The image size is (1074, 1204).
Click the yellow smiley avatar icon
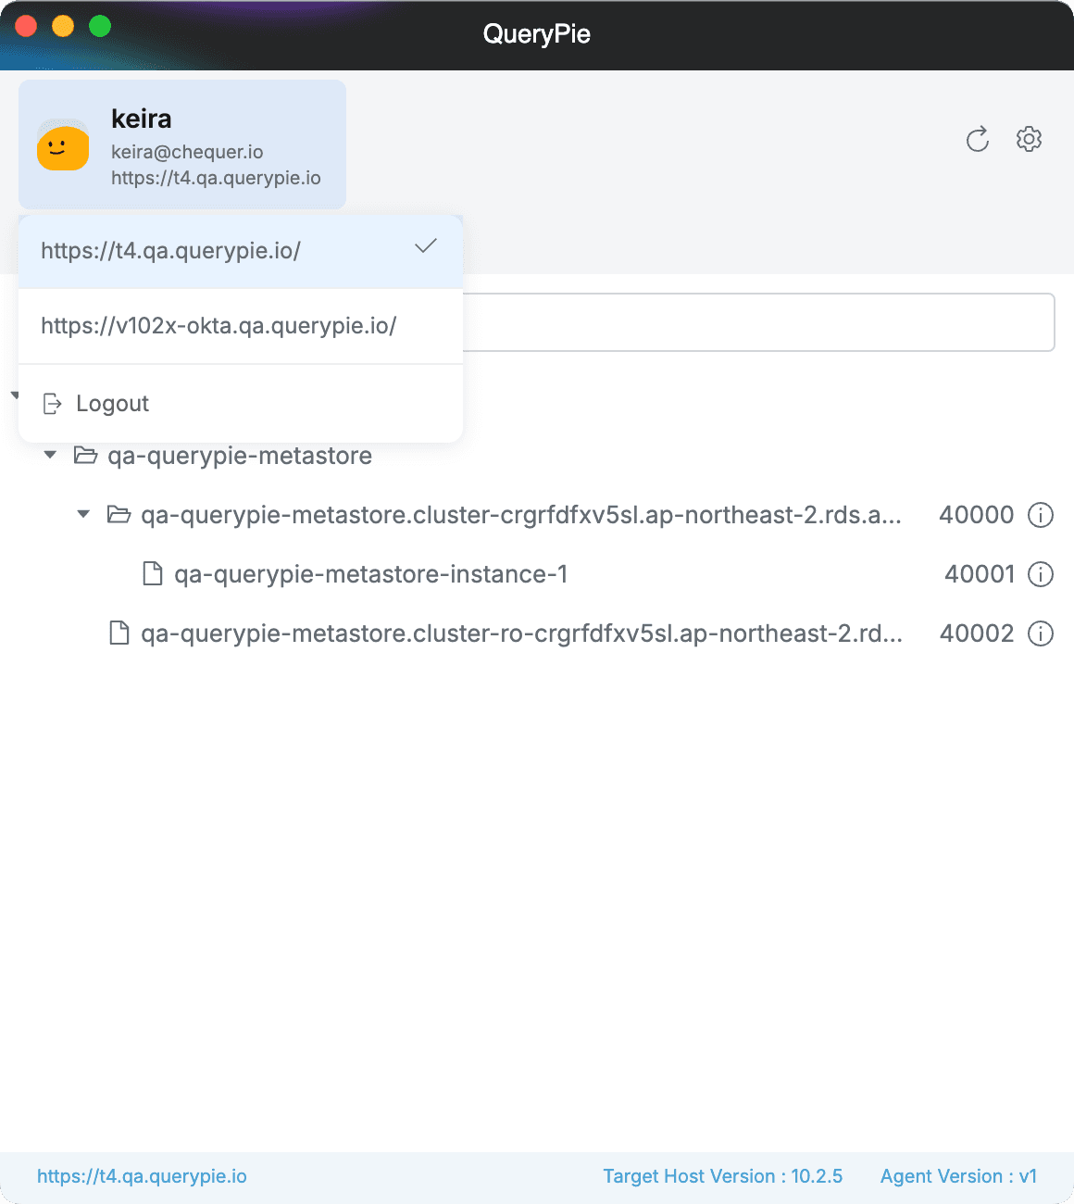click(x=63, y=146)
